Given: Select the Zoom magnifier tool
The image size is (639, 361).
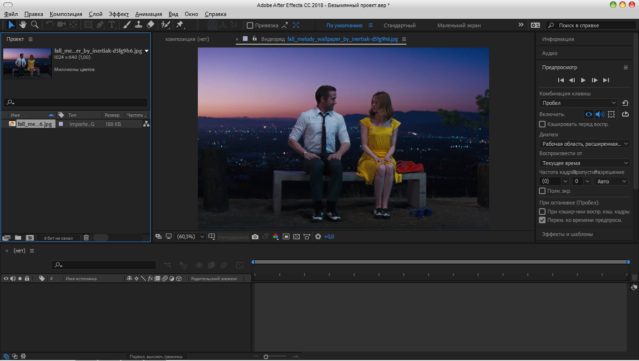Looking at the screenshot, I should [x=34, y=25].
